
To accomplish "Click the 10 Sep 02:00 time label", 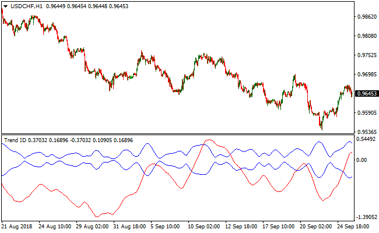I will pyautogui.click(x=203, y=227).
